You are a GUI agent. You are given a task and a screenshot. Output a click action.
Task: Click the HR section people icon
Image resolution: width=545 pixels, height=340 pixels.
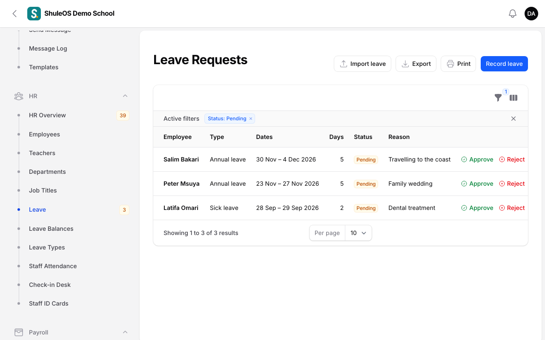tap(19, 96)
